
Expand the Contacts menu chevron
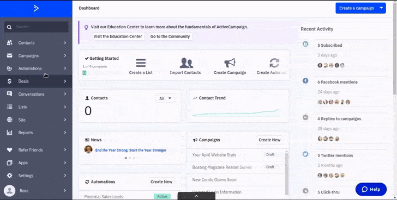click(65, 42)
